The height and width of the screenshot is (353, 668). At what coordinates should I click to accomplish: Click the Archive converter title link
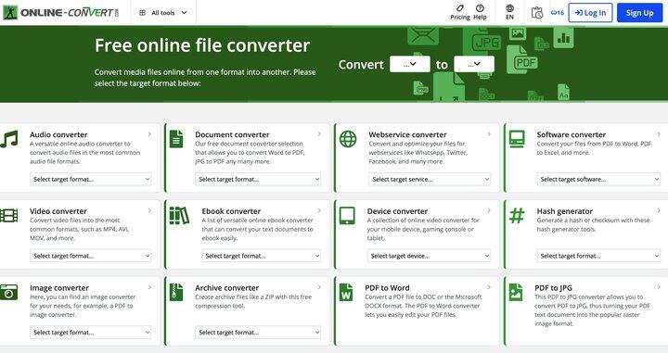(226, 287)
